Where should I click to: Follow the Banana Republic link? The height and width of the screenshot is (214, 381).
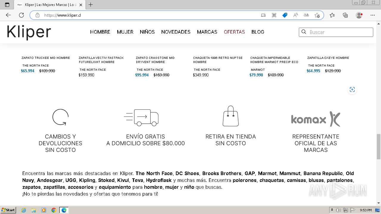tap(323, 173)
